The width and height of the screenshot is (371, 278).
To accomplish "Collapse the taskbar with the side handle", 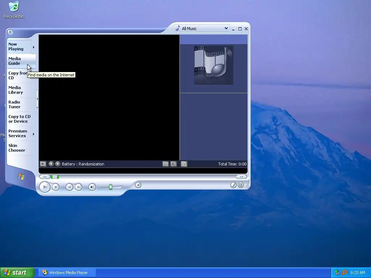I will (37, 99).
